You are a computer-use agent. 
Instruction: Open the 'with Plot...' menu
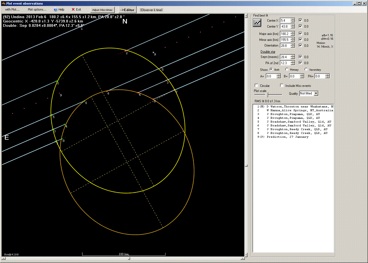(12, 9)
